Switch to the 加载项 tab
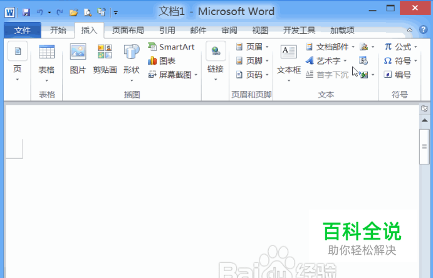 point(342,30)
